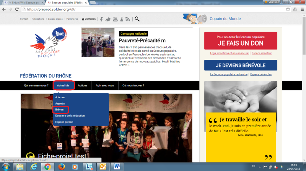Viewport: 306px width, 171px height.
Task: Click the browser reload button
Action: point(19,9)
